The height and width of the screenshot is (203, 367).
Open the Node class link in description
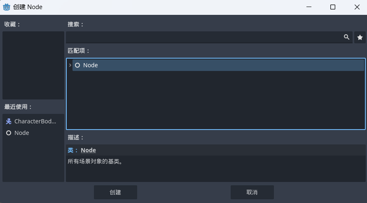pyautogui.click(x=88, y=150)
